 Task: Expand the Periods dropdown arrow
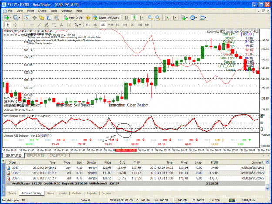click(x=196, y=18)
